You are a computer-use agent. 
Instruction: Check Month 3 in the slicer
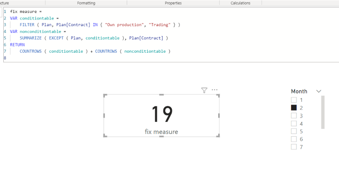click(x=294, y=116)
